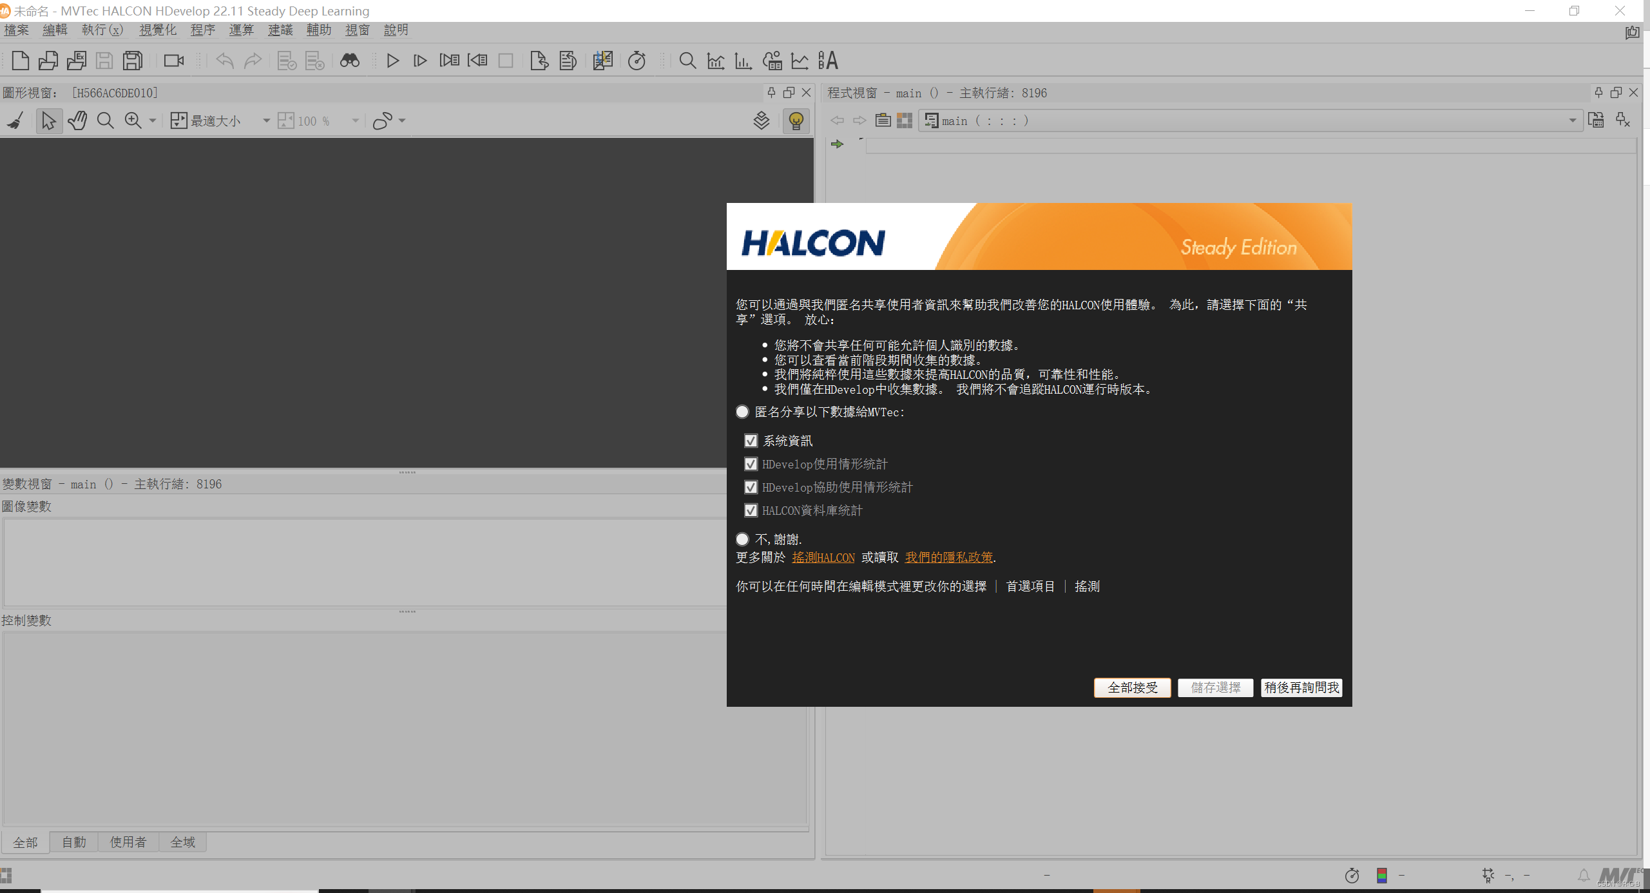Click the 首選項目 link in dialog
The height and width of the screenshot is (893, 1650).
tap(1031, 586)
